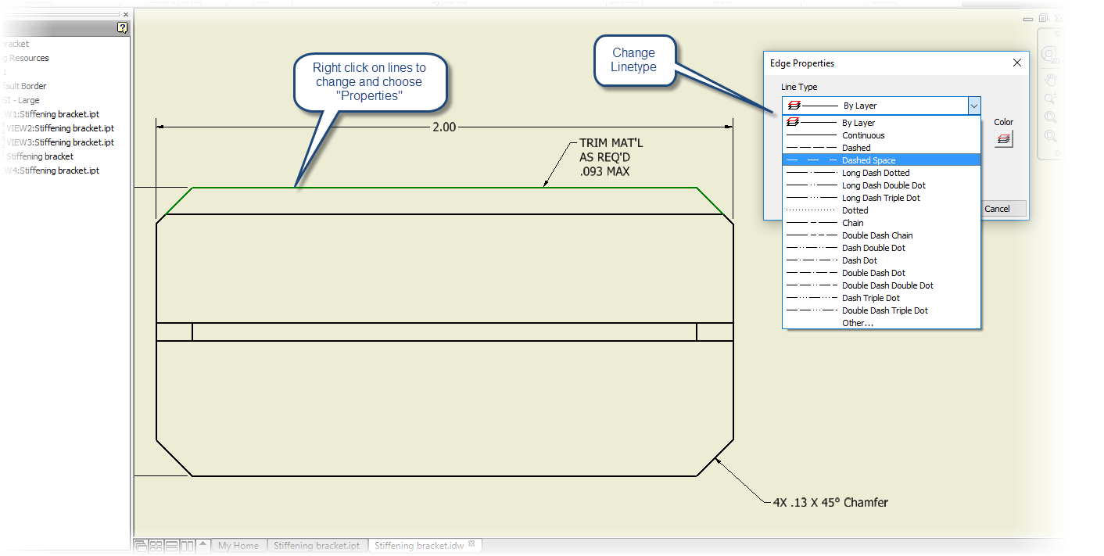
Task: Click the Color swatch in Edge Properties
Action: tap(1003, 138)
